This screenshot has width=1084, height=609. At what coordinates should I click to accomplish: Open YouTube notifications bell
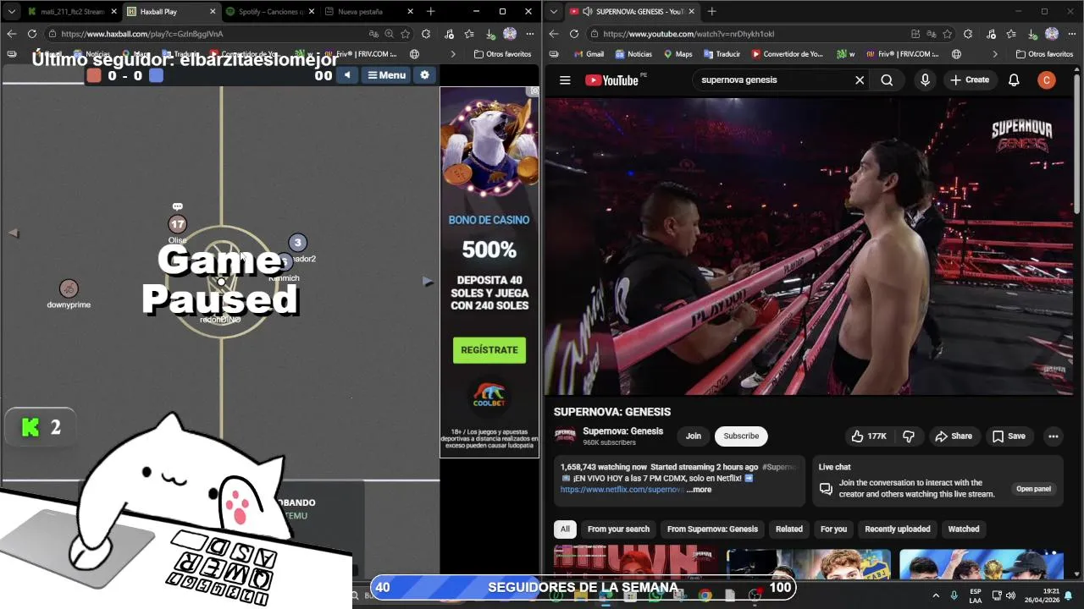coord(1014,80)
